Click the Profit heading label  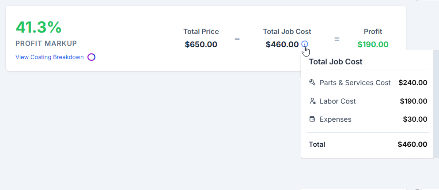pyautogui.click(x=373, y=32)
